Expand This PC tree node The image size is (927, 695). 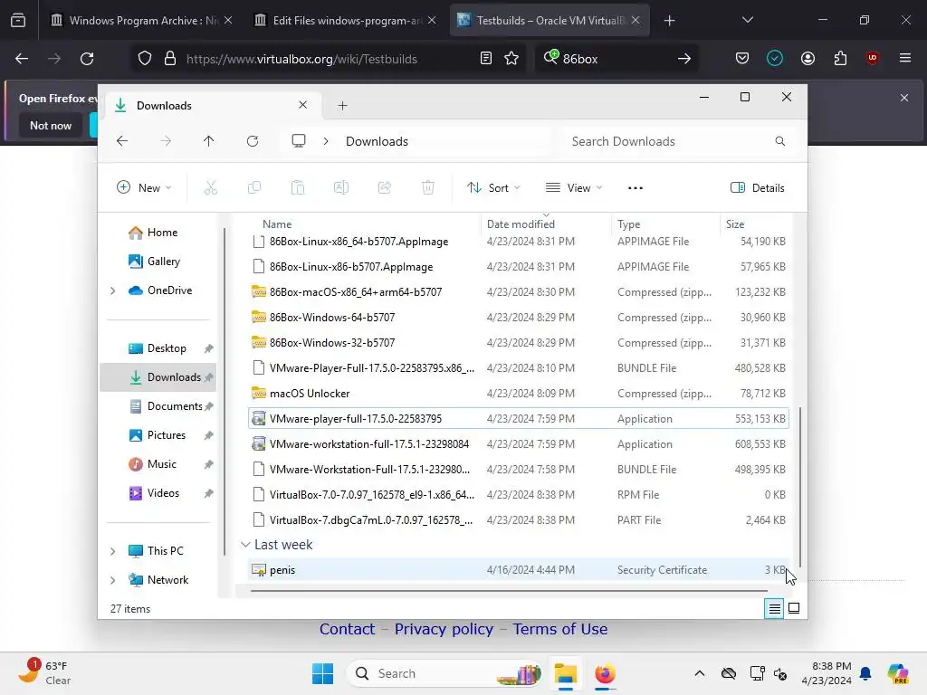[113, 551]
